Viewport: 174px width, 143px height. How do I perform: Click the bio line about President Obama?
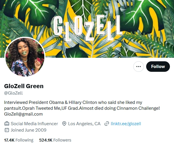click(x=73, y=102)
